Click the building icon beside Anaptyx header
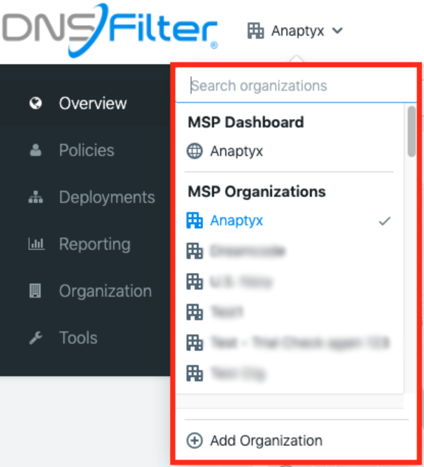Screen dimensions: 424x467 point(255,31)
